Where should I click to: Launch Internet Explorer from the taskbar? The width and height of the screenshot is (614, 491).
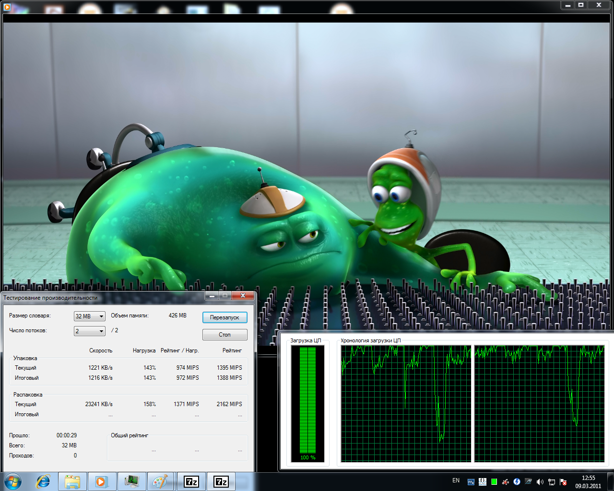click(43, 481)
